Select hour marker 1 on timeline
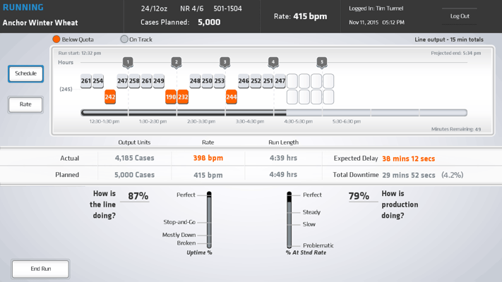The width and height of the screenshot is (502, 282). (x=128, y=62)
